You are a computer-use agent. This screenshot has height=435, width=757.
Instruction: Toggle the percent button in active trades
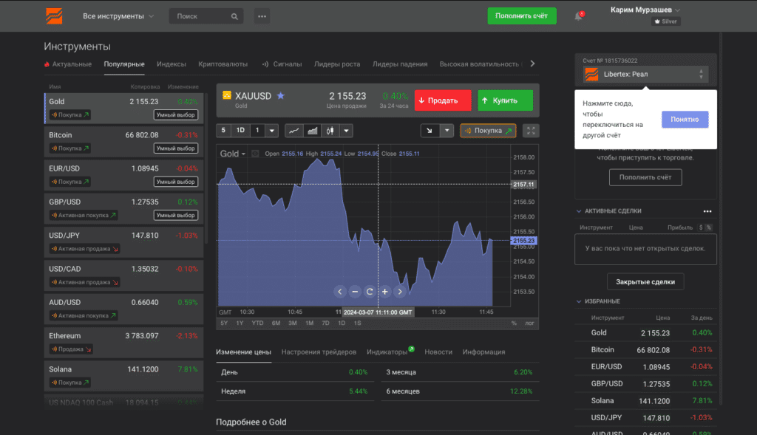[x=708, y=227]
